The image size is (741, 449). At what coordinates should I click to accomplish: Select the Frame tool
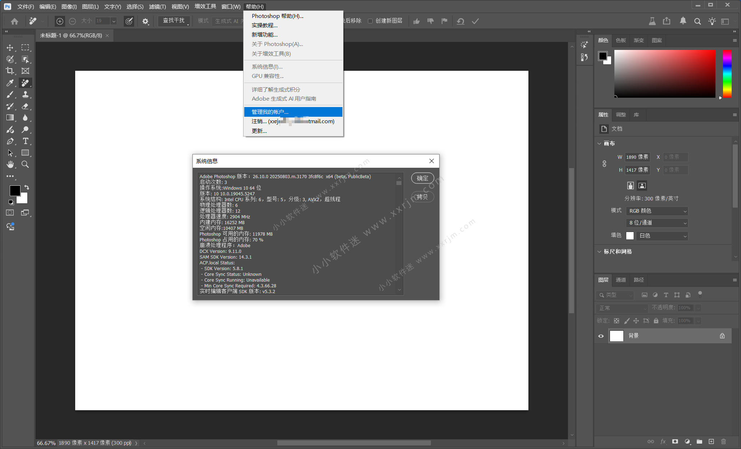pos(25,71)
